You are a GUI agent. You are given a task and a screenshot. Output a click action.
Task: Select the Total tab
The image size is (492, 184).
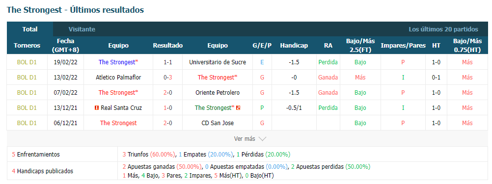pyautogui.click(x=30, y=29)
